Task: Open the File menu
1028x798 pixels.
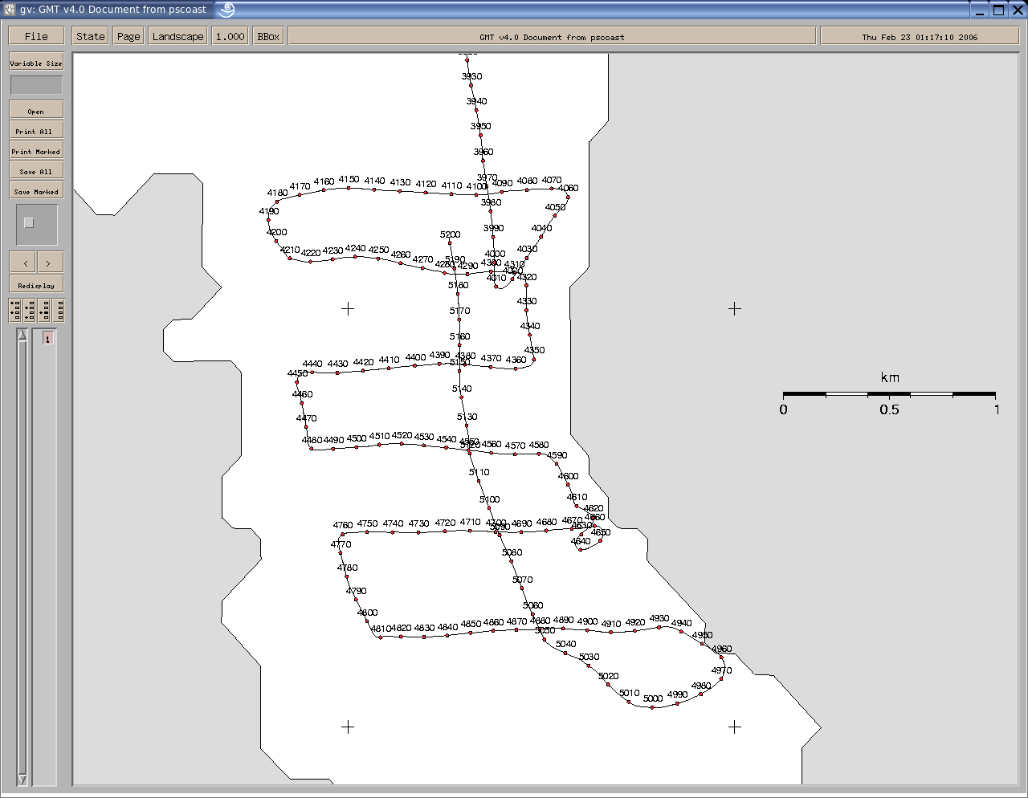Action: pyautogui.click(x=36, y=36)
